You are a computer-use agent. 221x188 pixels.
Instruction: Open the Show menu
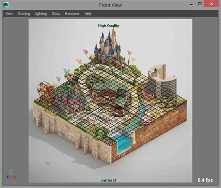[56, 13]
